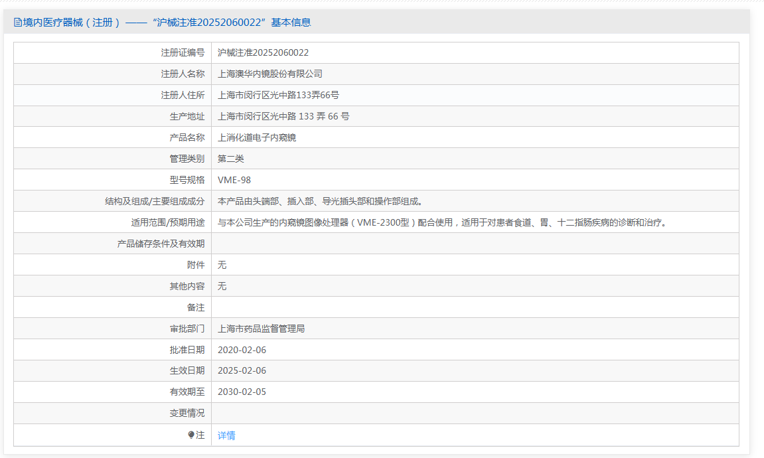Click the 注册证编号 label
Viewport: 764px width, 458px height.
coord(183,52)
